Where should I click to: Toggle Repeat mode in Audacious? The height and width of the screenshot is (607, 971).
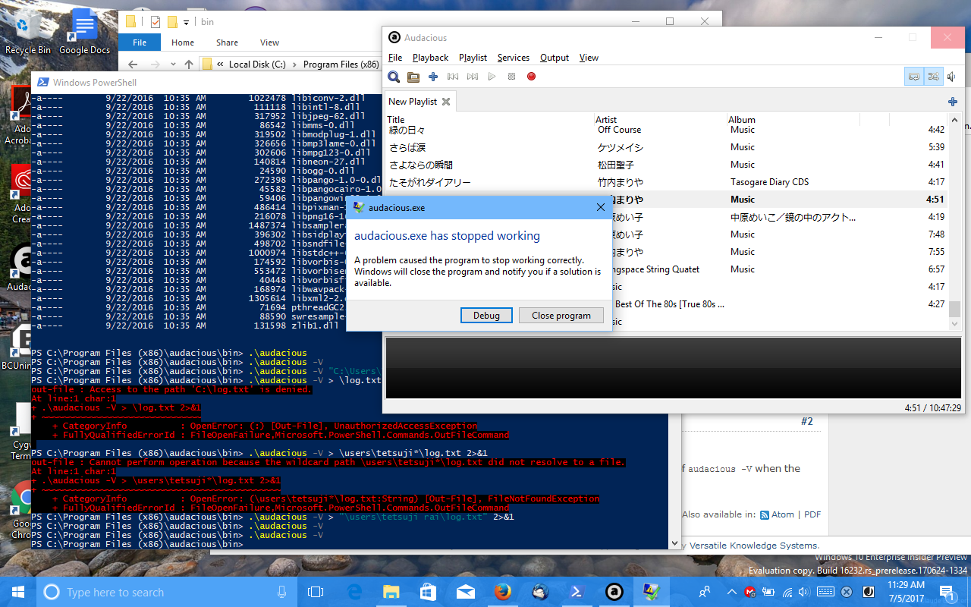914,77
